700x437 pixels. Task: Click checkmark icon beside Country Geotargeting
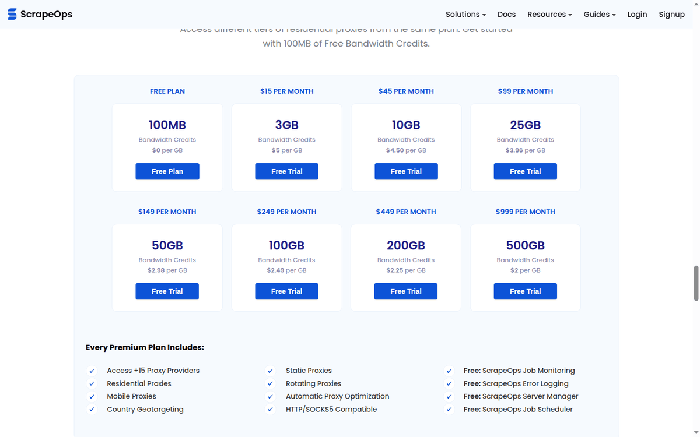pyautogui.click(x=92, y=410)
